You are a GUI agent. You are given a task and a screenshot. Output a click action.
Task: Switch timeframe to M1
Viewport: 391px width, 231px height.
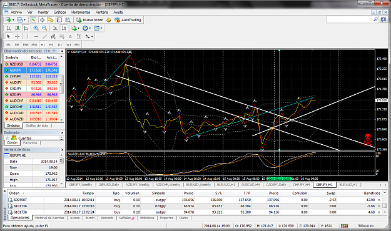[x=9, y=45]
